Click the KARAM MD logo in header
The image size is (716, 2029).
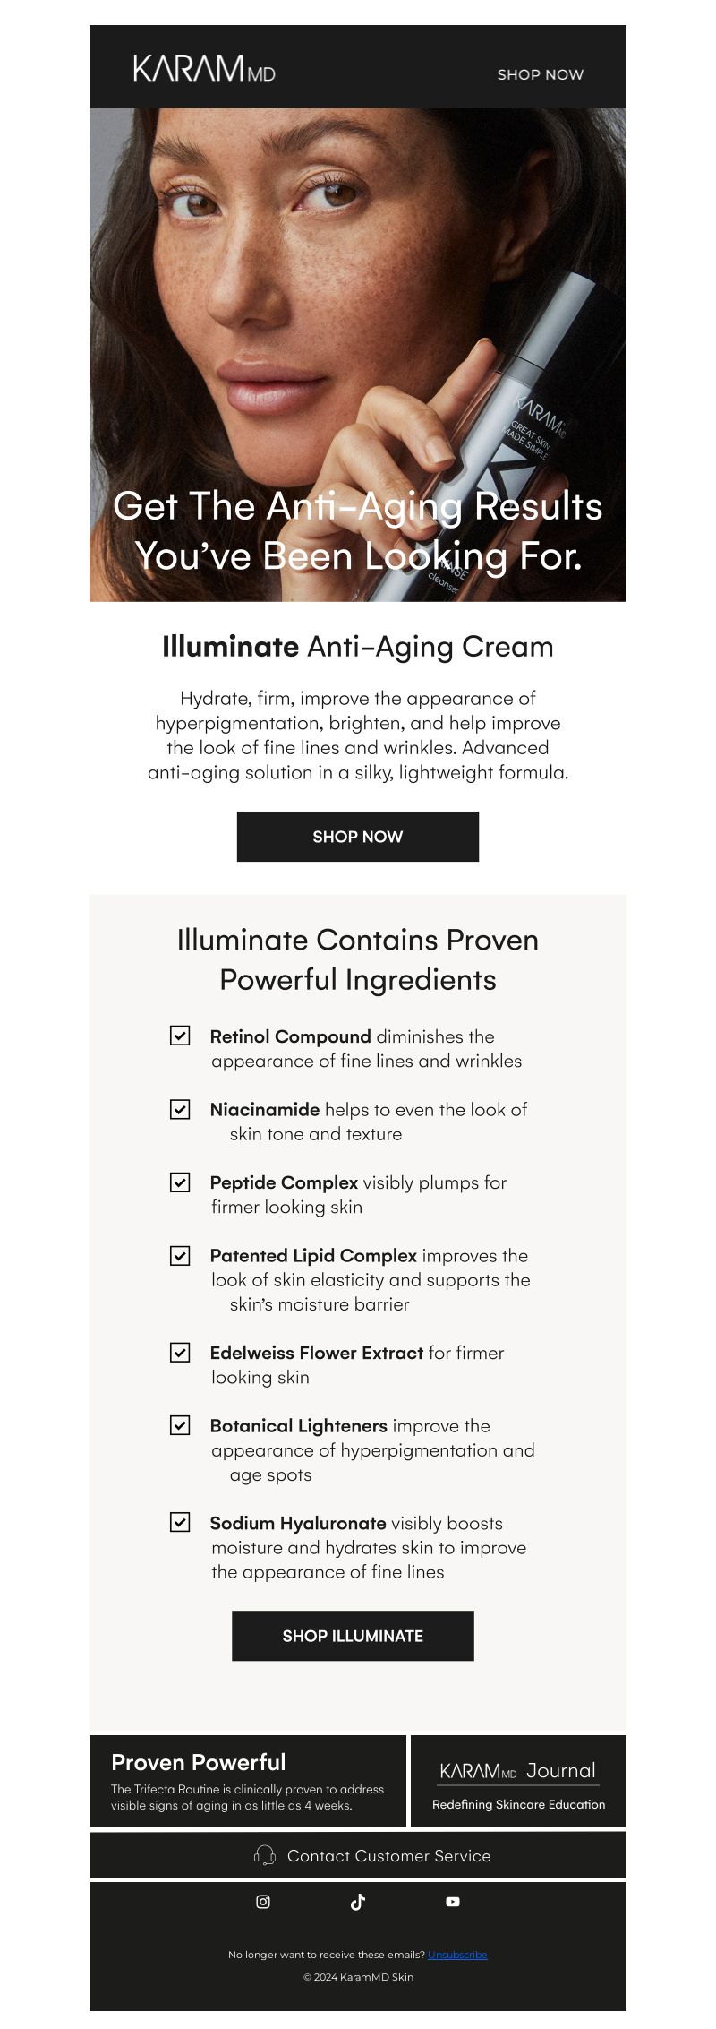point(204,68)
